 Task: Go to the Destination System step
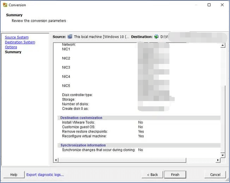[20, 42]
